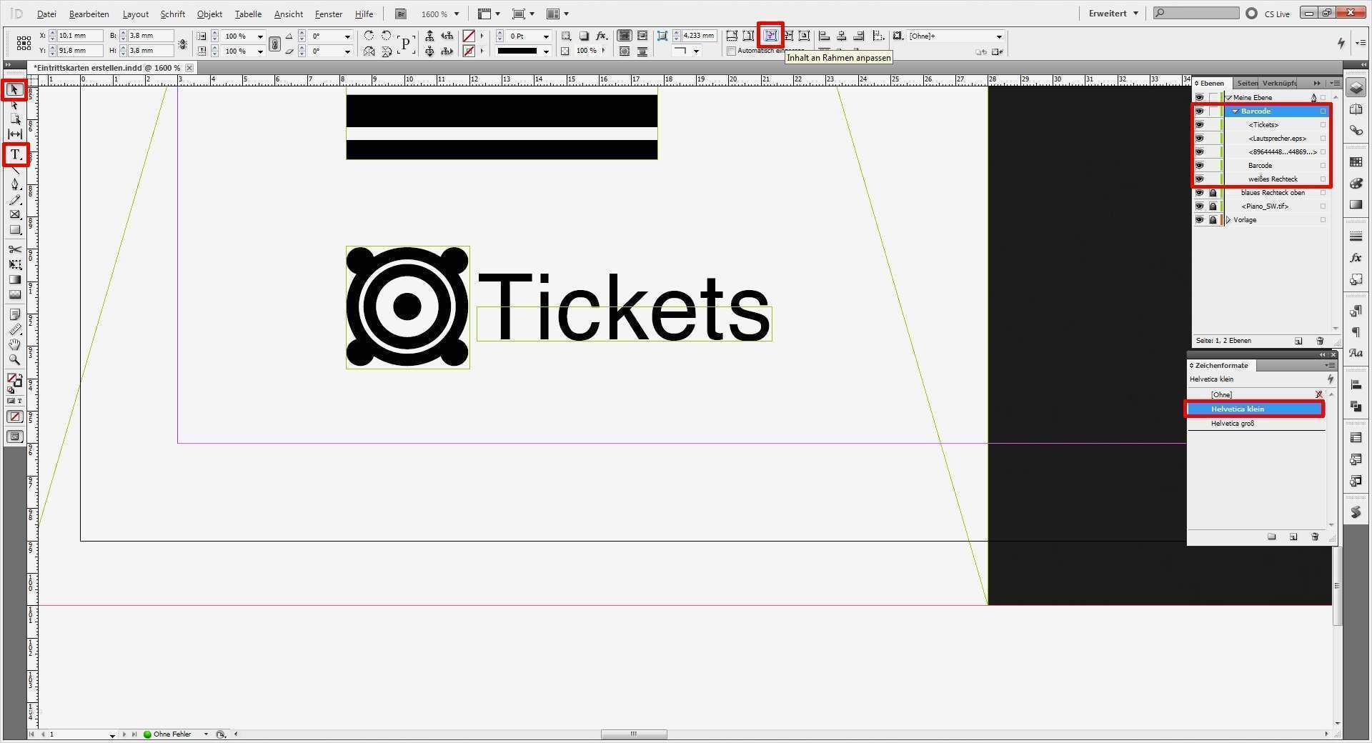The height and width of the screenshot is (743, 1372).
Task: Select the Selection tool (black arrow)
Action: click(x=14, y=89)
